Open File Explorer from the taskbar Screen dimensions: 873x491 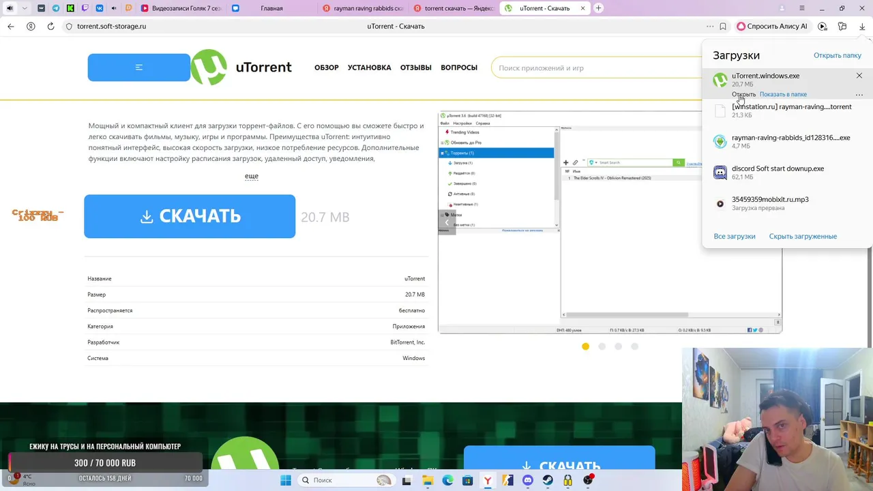428,480
